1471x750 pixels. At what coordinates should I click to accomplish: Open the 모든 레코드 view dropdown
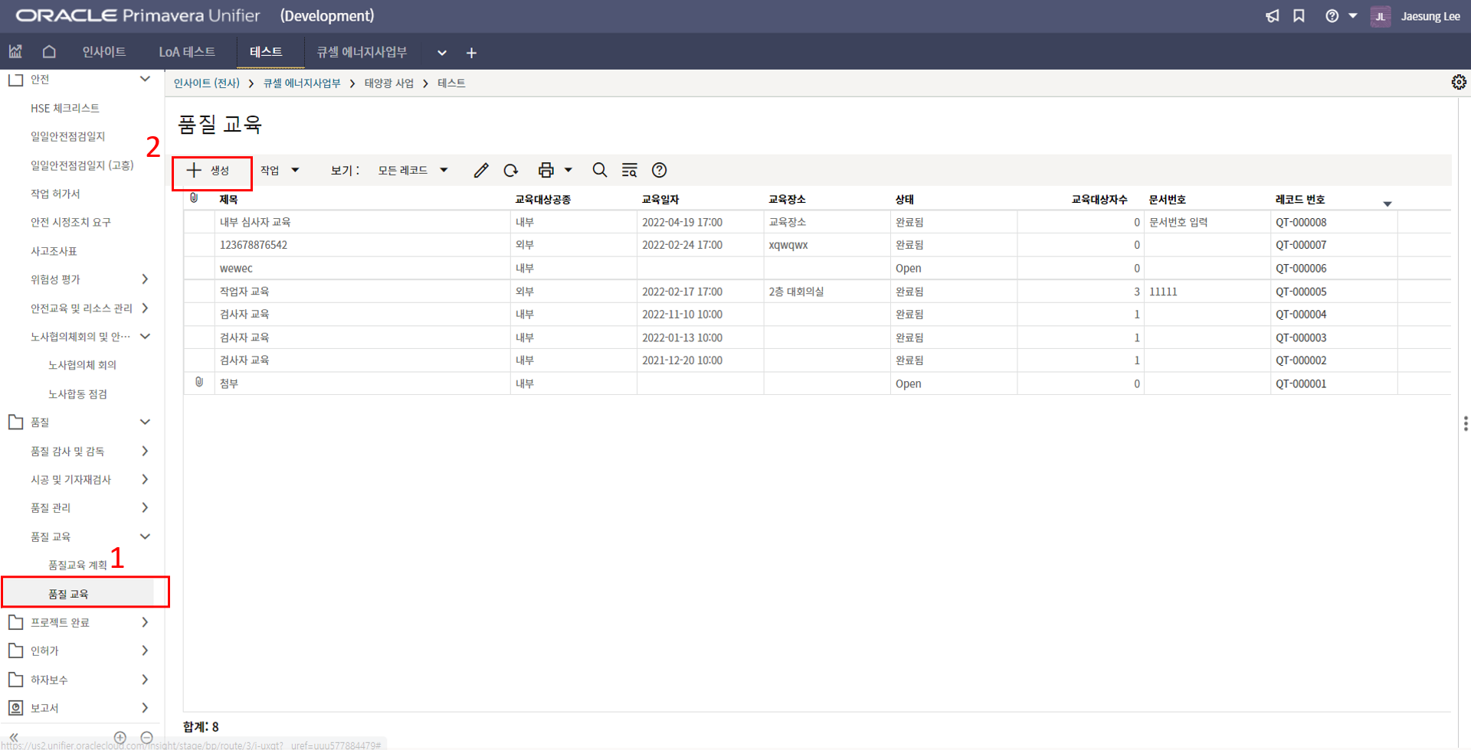pos(412,171)
